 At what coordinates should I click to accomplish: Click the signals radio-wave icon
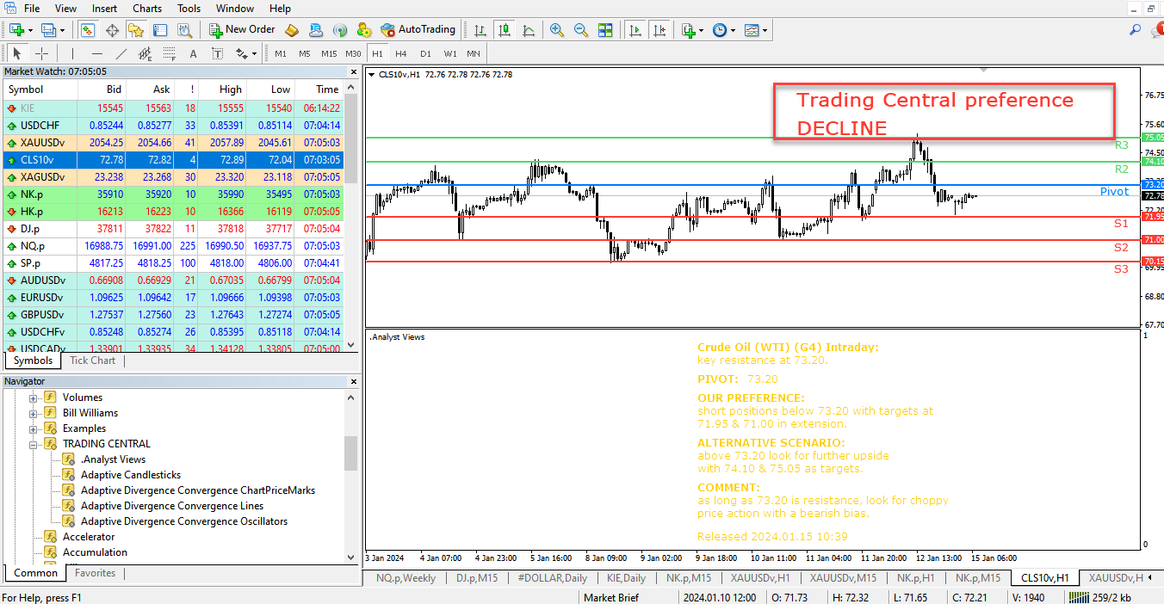(x=340, y=30)
